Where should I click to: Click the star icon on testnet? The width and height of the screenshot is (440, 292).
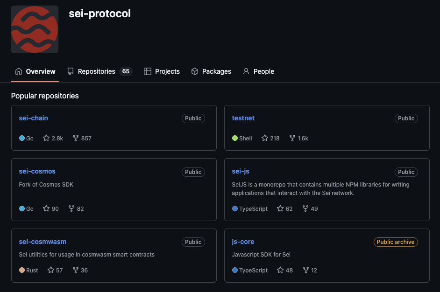[x=265, y=138]
